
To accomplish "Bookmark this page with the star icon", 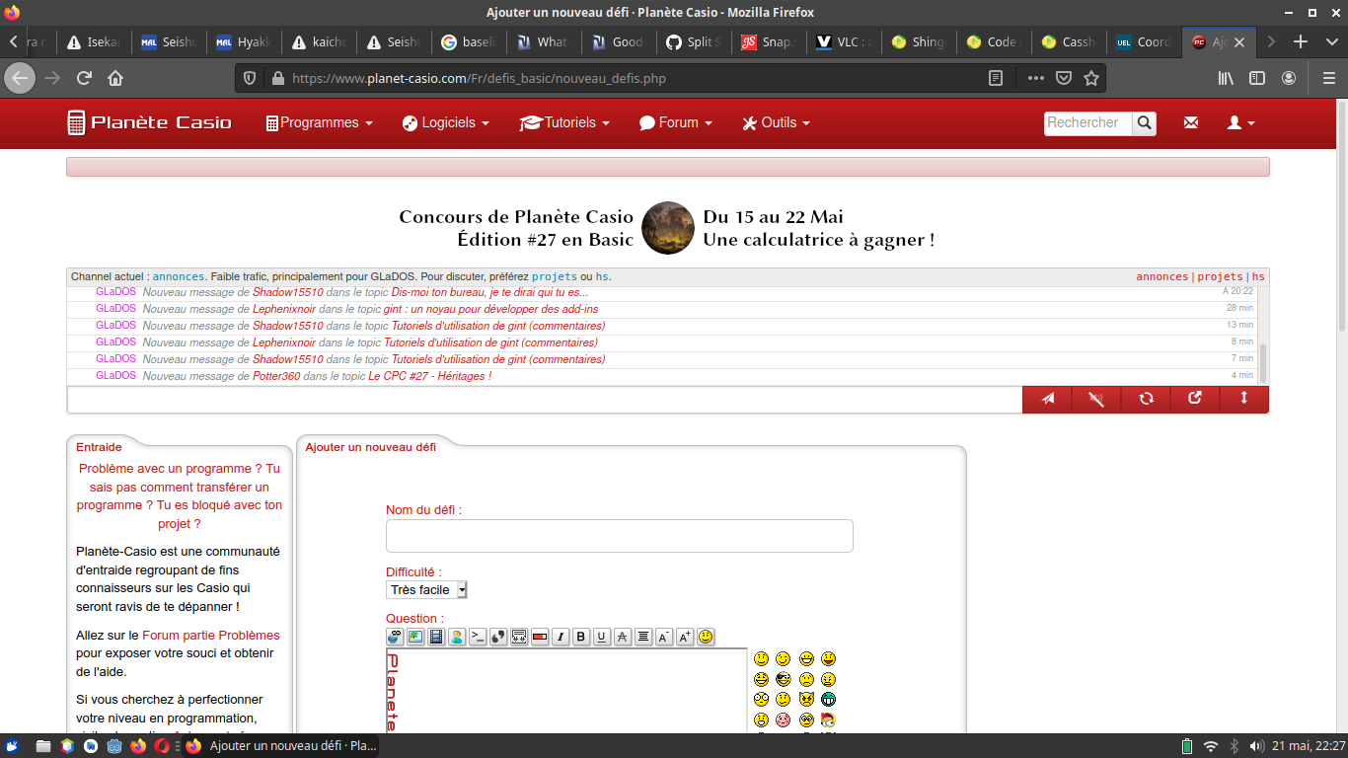I will pyautogui.click(x=1091, y=78).
